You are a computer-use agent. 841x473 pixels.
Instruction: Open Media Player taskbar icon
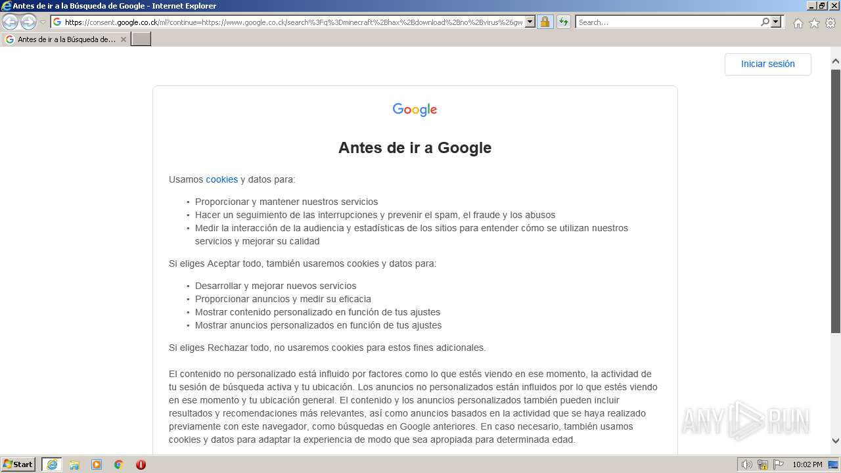97,464
